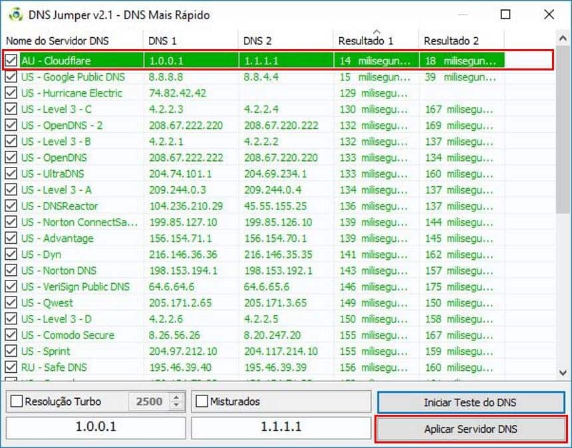Viewport: 572px width, 448px height.
Task: Click Aplicar Servidor DNS button
Action: coord(471,429)
